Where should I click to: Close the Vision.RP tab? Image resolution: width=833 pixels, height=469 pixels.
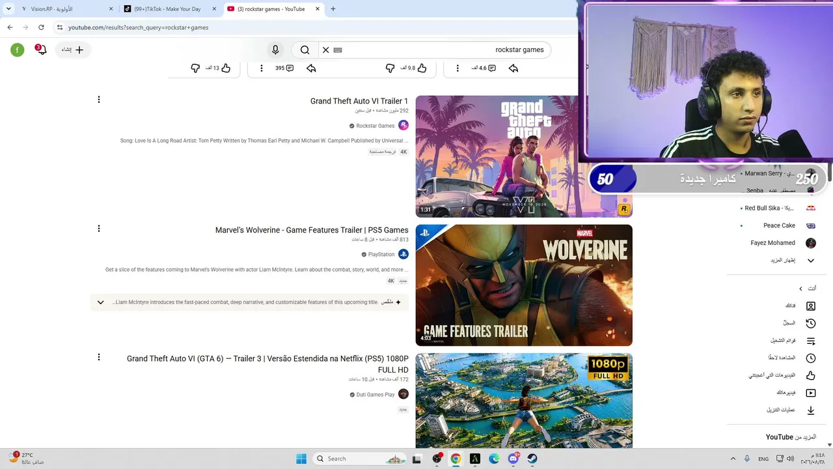coord(111,9)
